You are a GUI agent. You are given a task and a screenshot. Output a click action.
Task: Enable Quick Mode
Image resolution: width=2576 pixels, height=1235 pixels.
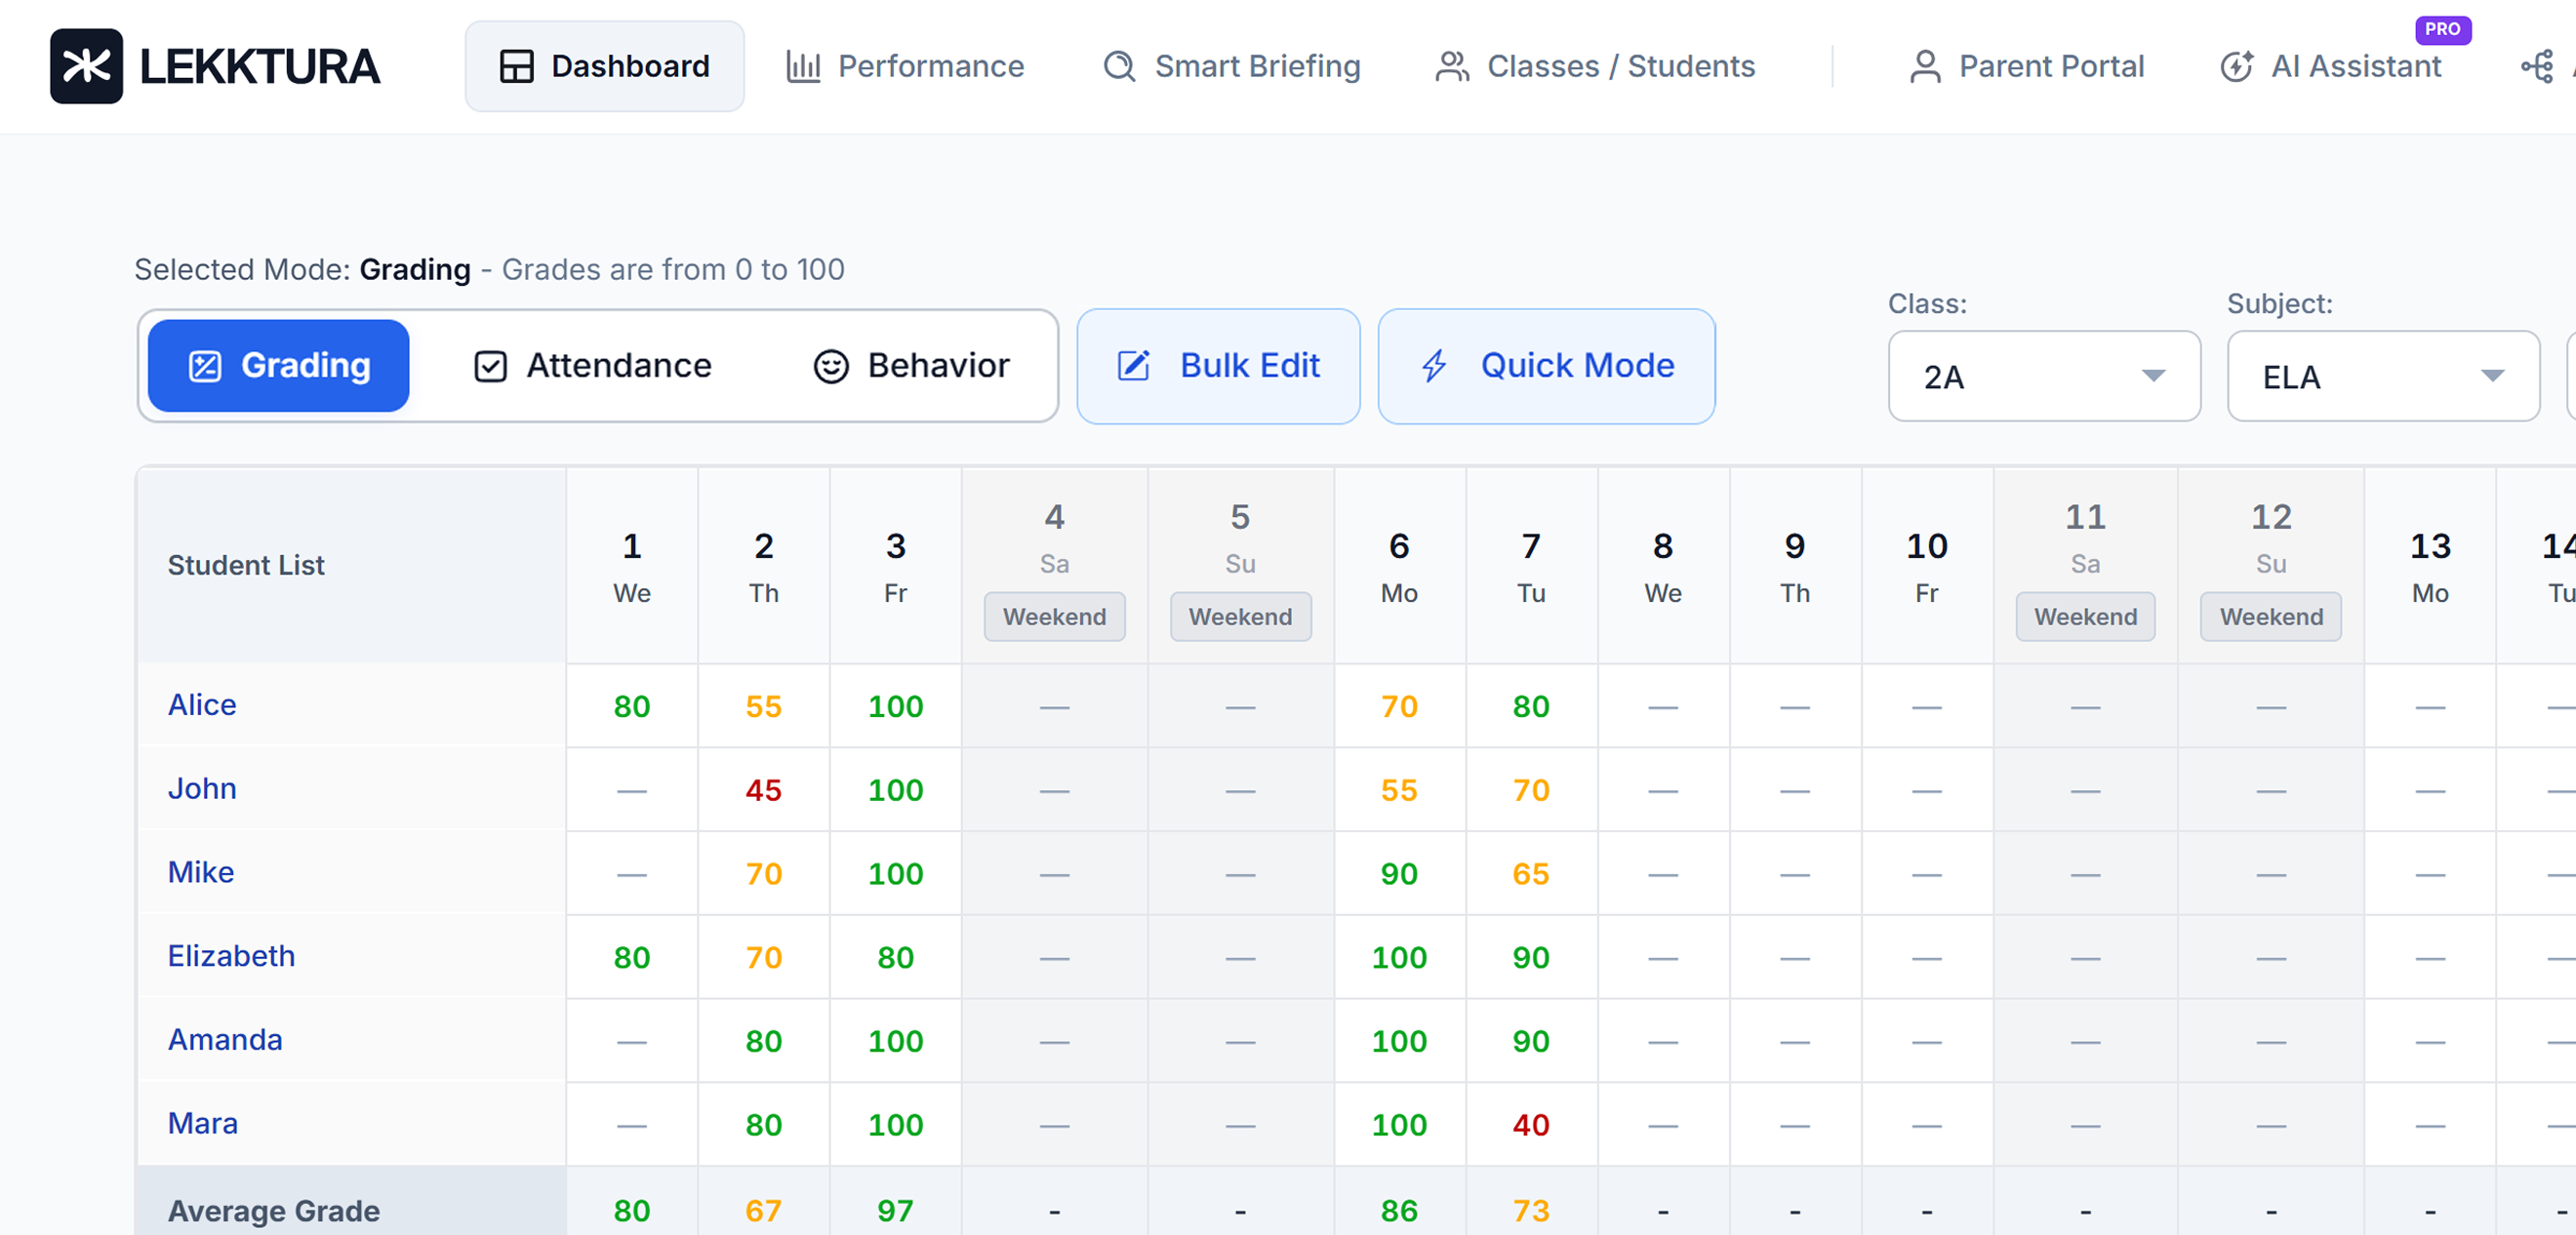[x=1546, y=365]
